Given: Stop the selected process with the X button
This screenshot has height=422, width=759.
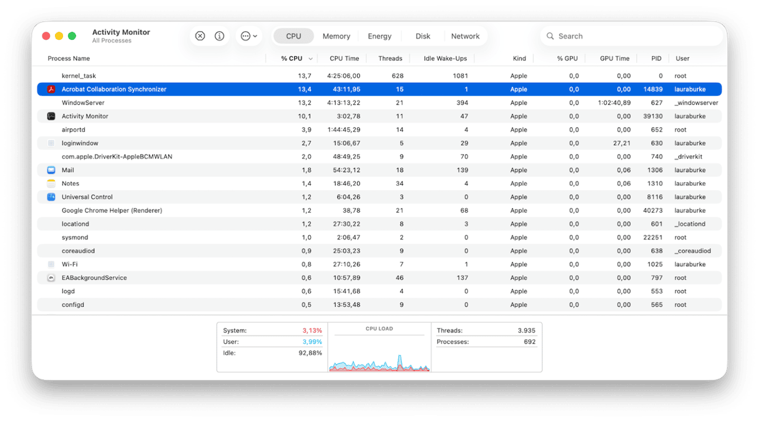Looking at the screenshot, I should (200, 36).
